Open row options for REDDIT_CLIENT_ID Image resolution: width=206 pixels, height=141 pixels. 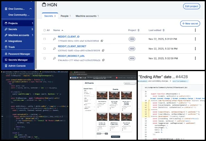[x=195, y=39]
